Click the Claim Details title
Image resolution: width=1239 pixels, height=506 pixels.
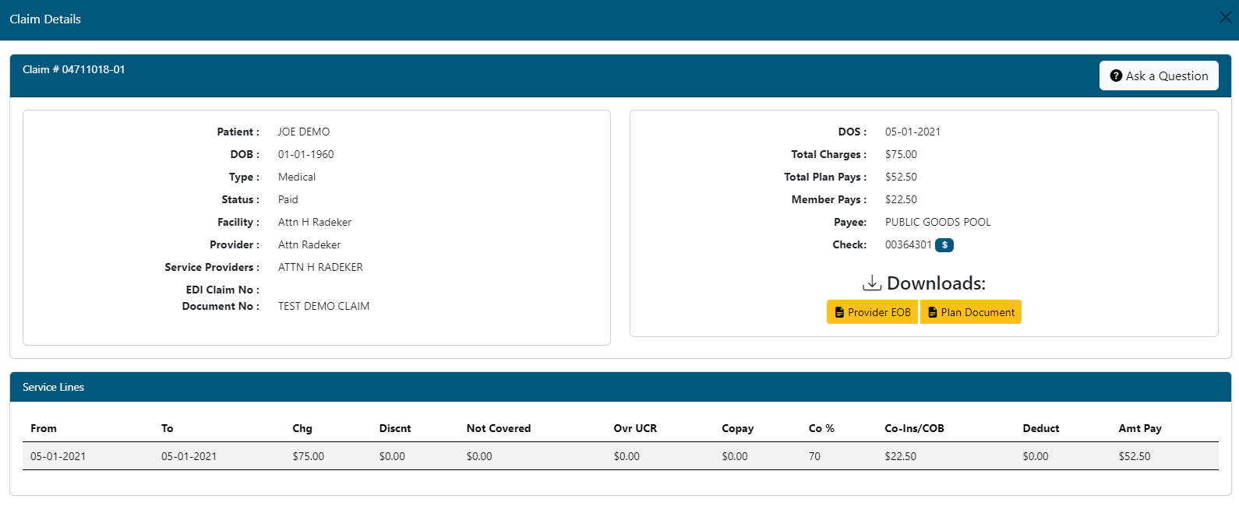tap(45, 19)
